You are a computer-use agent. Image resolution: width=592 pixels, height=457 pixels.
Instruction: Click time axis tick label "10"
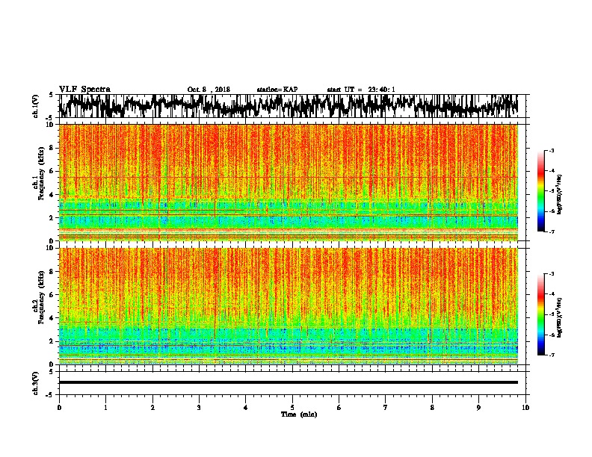(525, 408)
